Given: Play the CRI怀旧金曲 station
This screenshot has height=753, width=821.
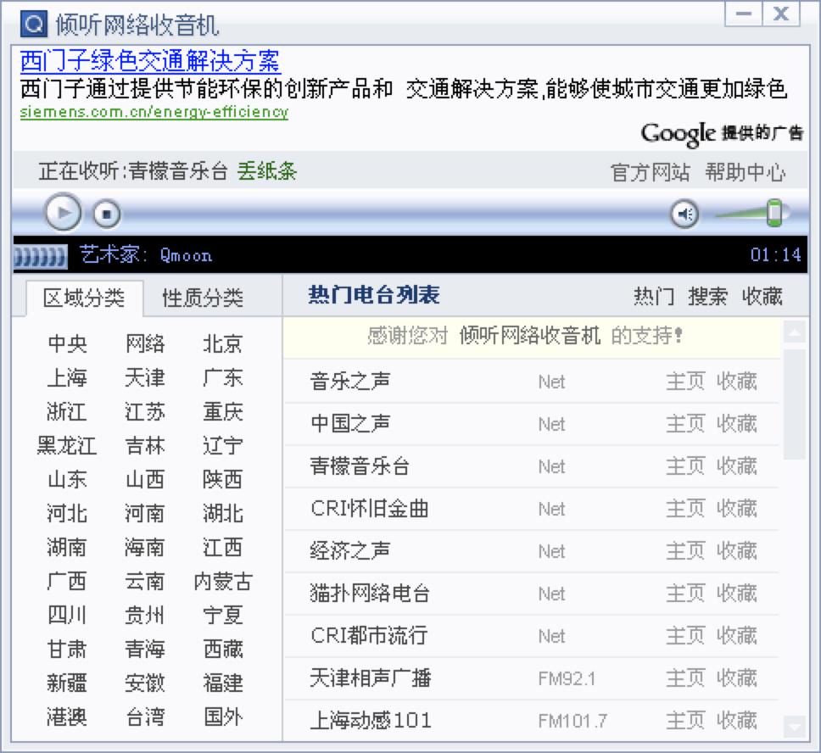Looking at the screenshot, I should point(370,509).
